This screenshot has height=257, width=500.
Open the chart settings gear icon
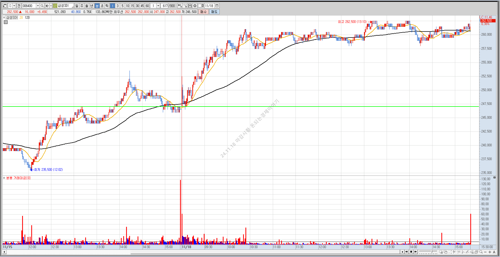pyautogui.click(x=195, y=6)
